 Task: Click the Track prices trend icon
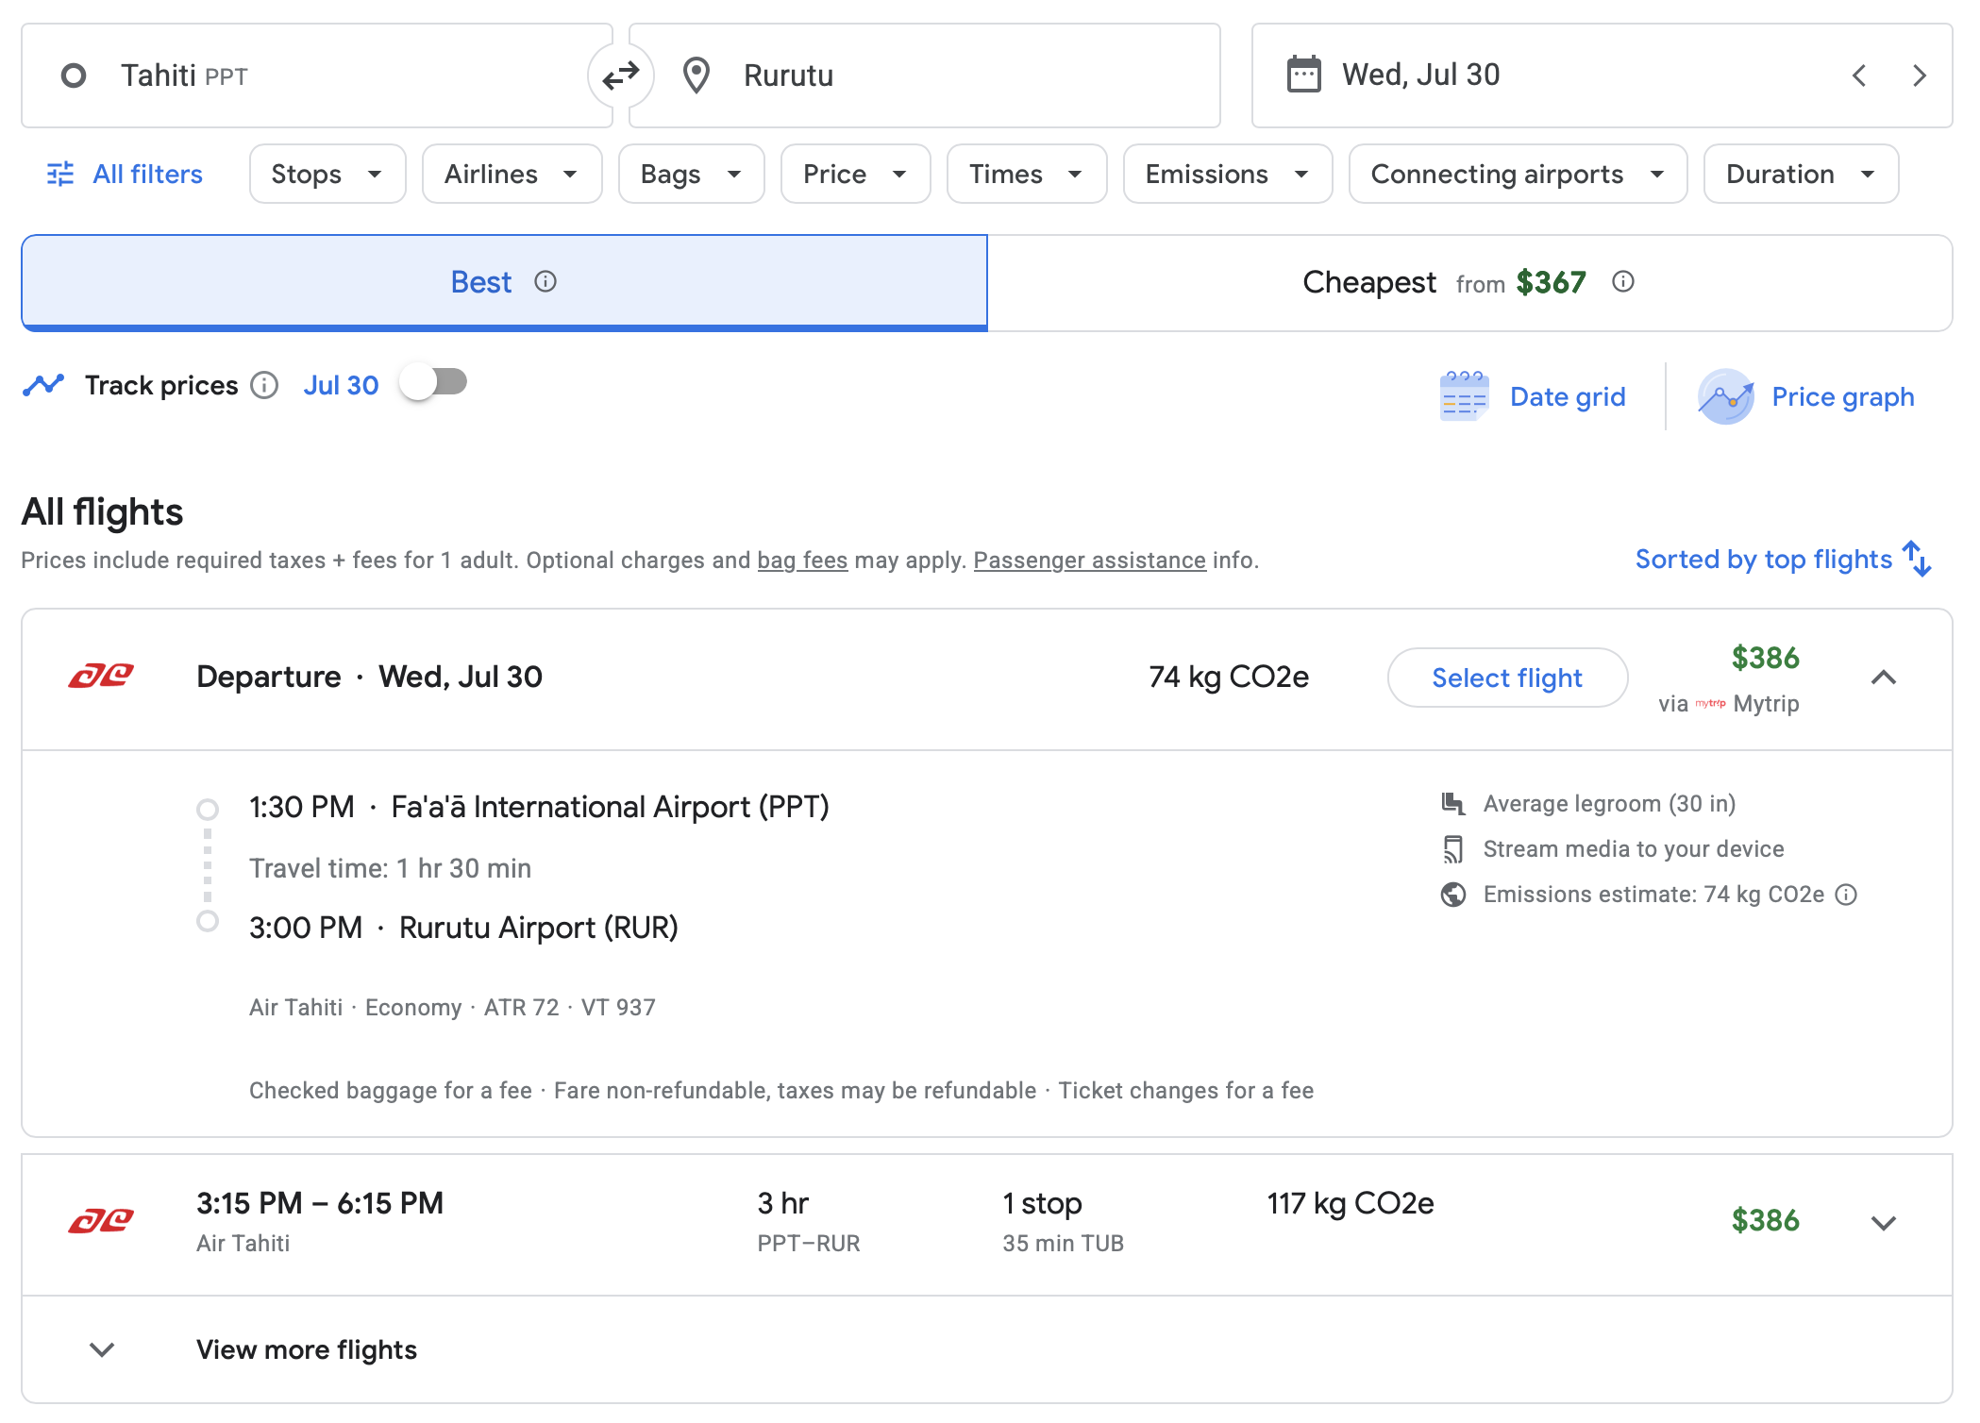43,384
